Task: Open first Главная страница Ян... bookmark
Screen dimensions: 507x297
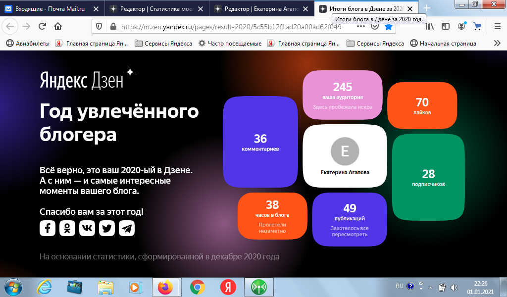Action: pyautogui.click(x=92, y=43)
